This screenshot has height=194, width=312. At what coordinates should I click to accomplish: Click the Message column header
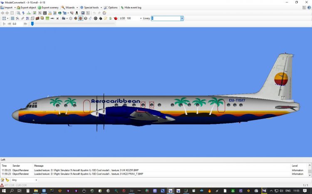coord(39,166)
